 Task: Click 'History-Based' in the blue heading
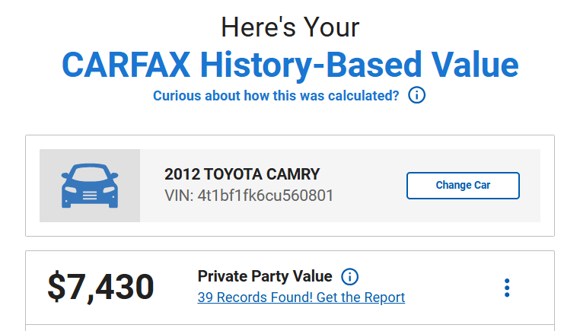311,66
